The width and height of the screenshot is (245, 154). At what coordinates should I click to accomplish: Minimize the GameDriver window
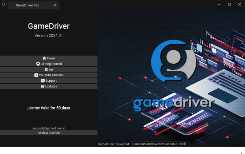tap(219, 4)
